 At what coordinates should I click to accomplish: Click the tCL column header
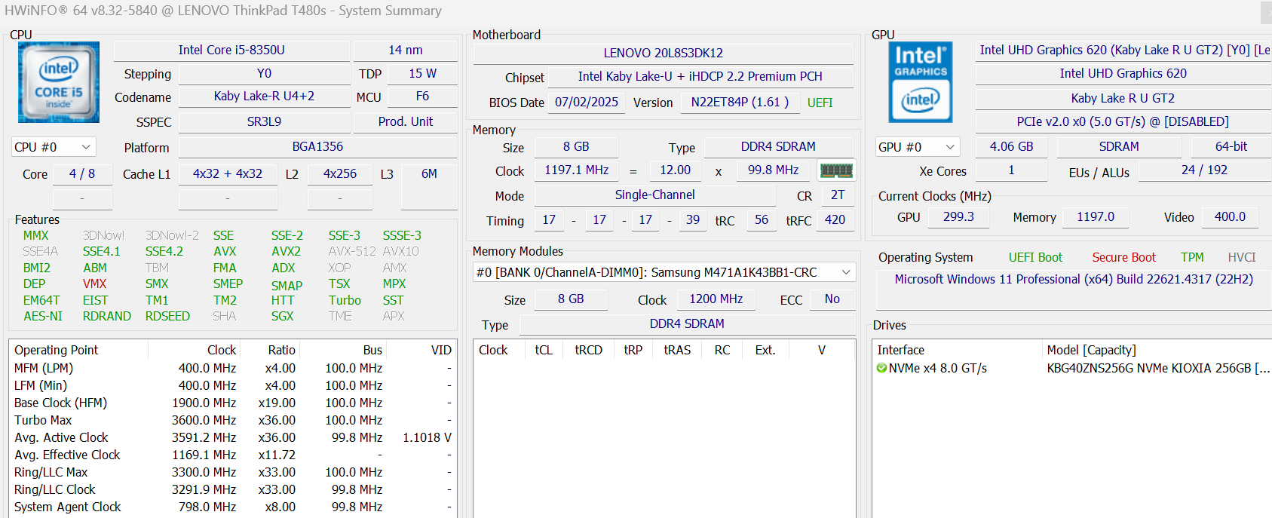pyautogui.click(x=543, y=350)
